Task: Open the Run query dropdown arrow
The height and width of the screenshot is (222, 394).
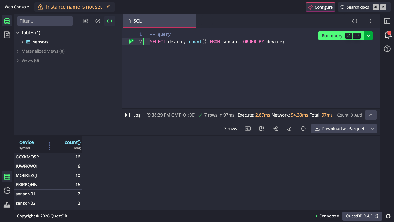Action: [368, 36]
